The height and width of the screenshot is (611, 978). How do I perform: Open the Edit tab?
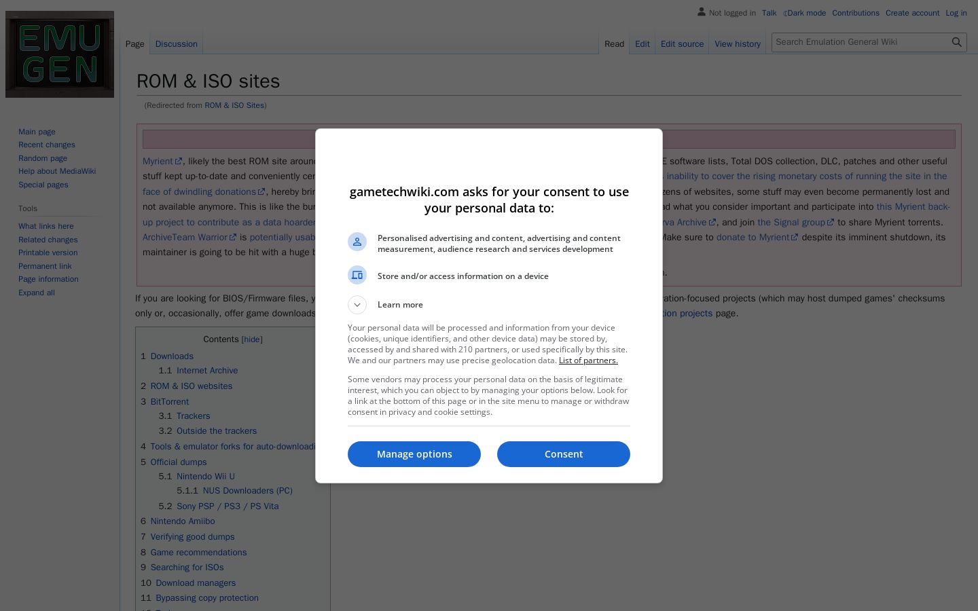[642, 44]
